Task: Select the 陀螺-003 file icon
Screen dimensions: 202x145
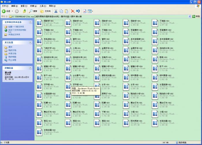Action: coord(97,105)
